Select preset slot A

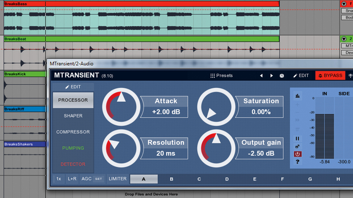click(144, 179)
